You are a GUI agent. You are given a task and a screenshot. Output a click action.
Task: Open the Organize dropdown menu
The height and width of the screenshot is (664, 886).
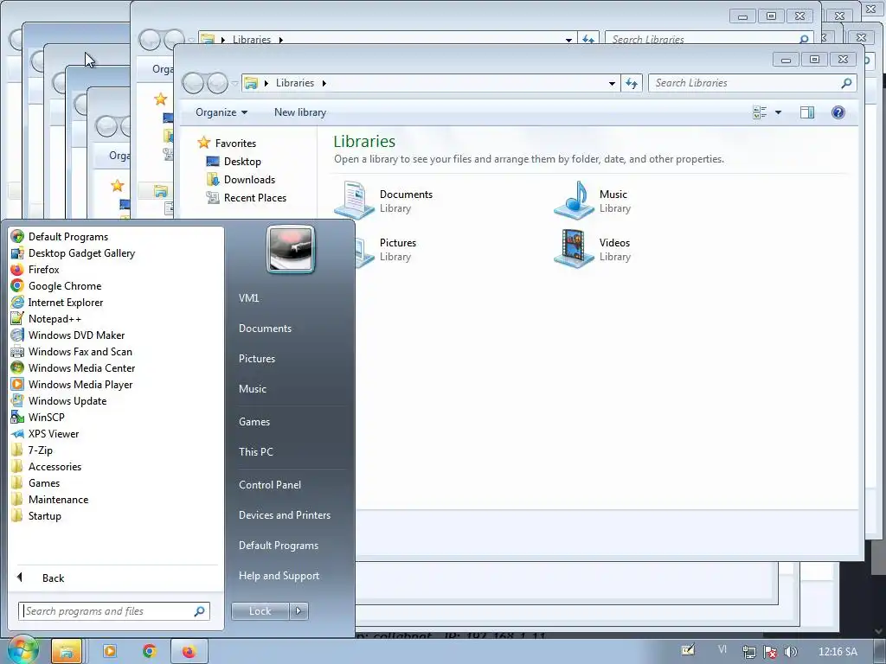pyautogui.click(x=221, y=112)
